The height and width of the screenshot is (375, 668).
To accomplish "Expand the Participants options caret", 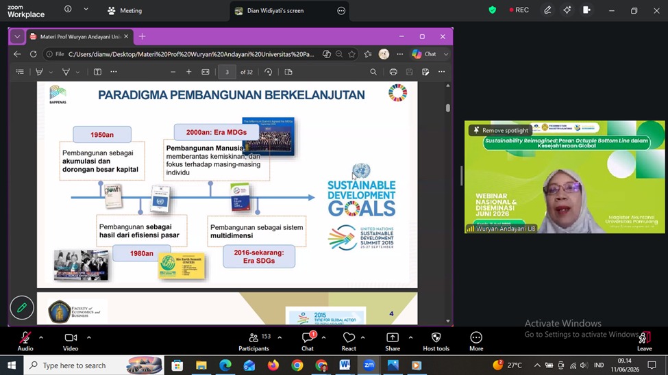I will tap(280, 337).
